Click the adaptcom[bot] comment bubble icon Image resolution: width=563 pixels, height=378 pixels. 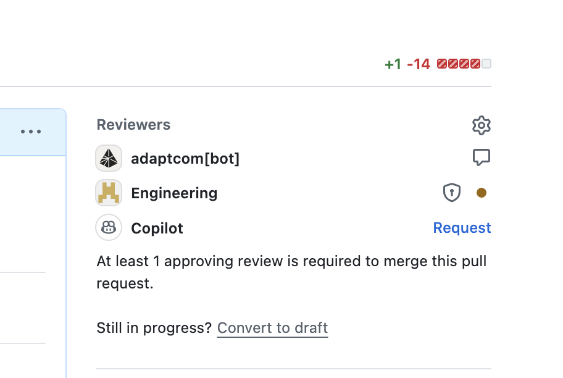[481, 157]
